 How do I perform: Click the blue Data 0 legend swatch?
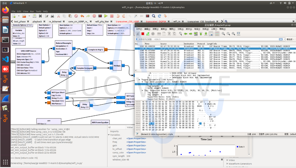237,147
